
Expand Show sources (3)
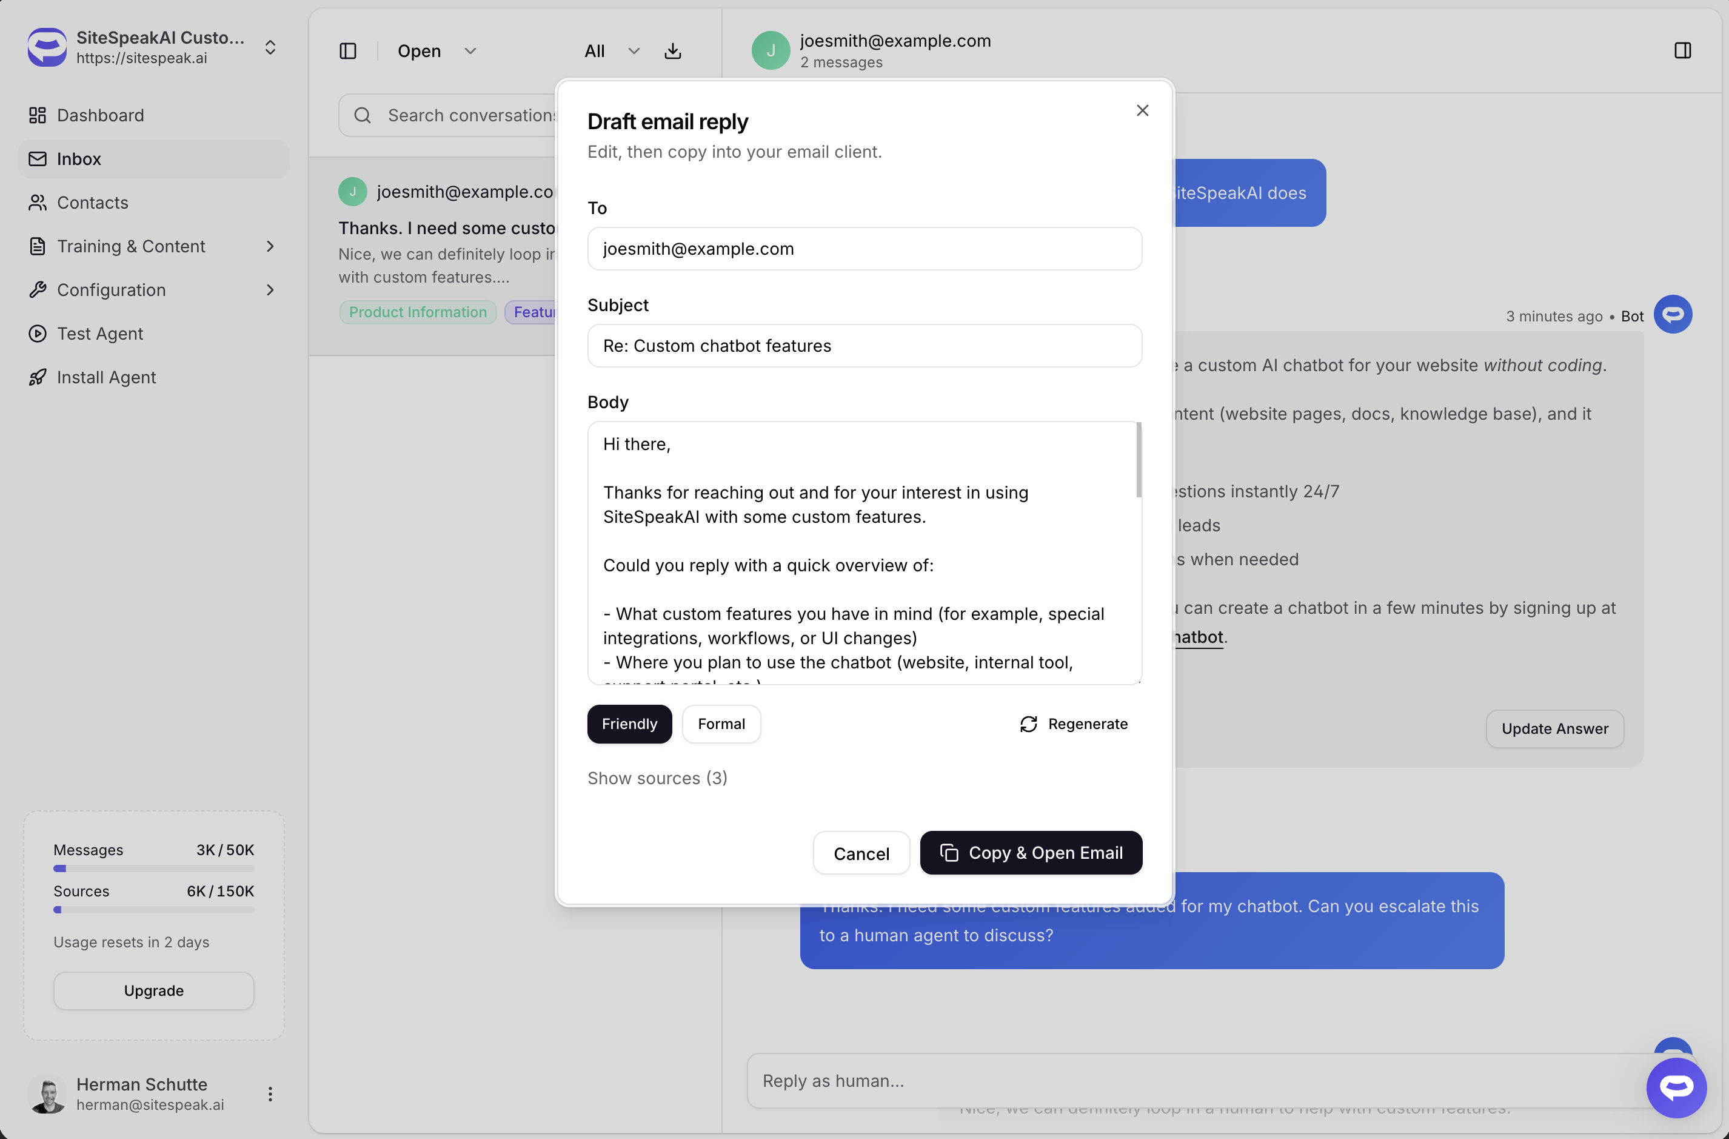(x=657, y=778)
